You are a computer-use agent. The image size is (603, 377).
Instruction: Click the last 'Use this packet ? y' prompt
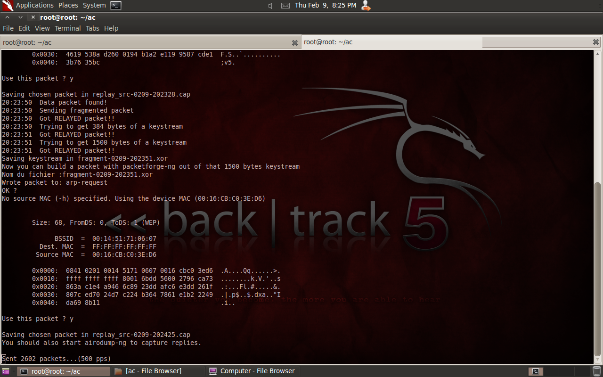click(38, 319)
